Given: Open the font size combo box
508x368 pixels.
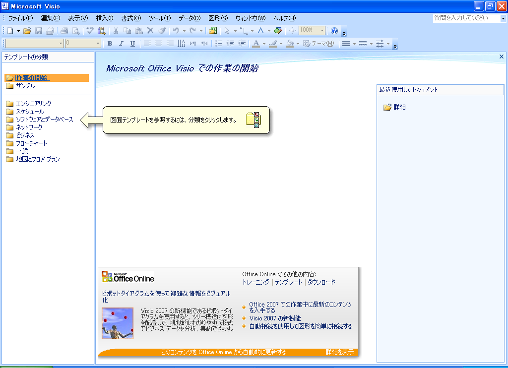Looking at the screenshot, I should pos(83,44).
